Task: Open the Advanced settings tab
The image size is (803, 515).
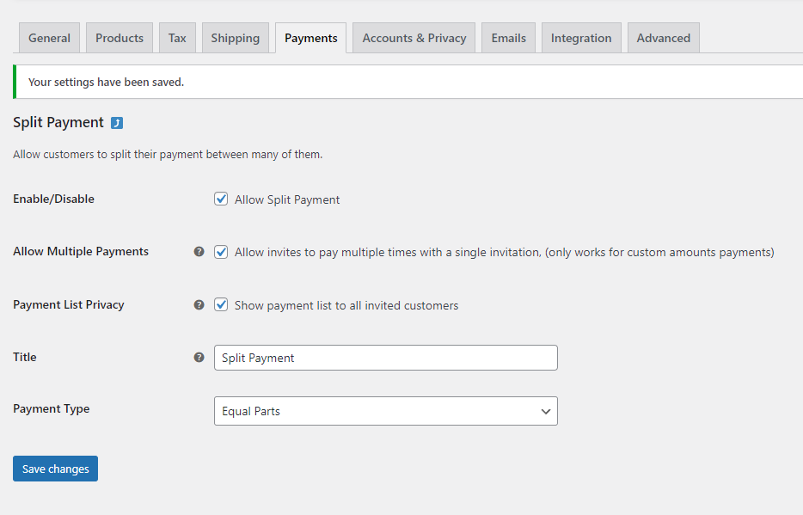Action: 663,37
